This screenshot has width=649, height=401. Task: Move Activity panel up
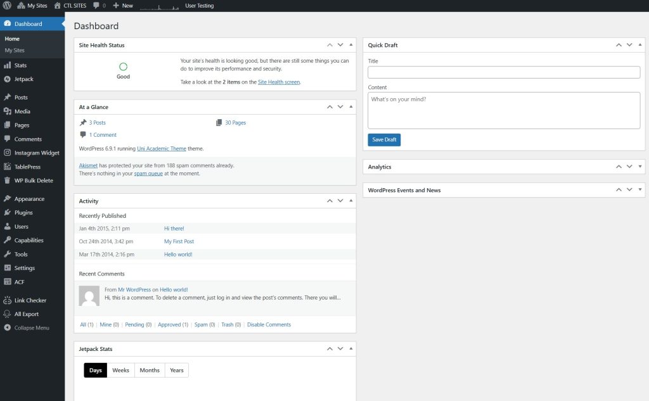pyautogui.click(x=330, y=201)
